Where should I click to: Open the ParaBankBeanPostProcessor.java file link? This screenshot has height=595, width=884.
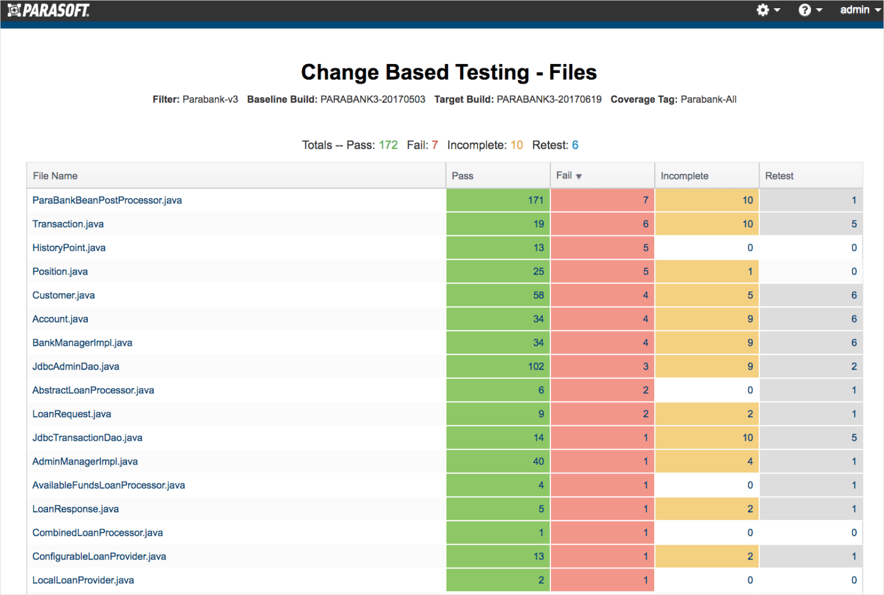coord(107,200)
